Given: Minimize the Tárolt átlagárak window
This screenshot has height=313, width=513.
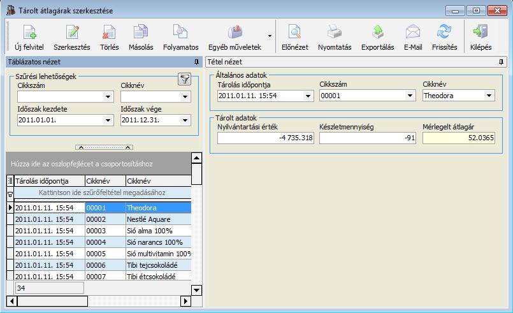Looking at the screenshot, I should pyautogui.click(x=455, y=11).
